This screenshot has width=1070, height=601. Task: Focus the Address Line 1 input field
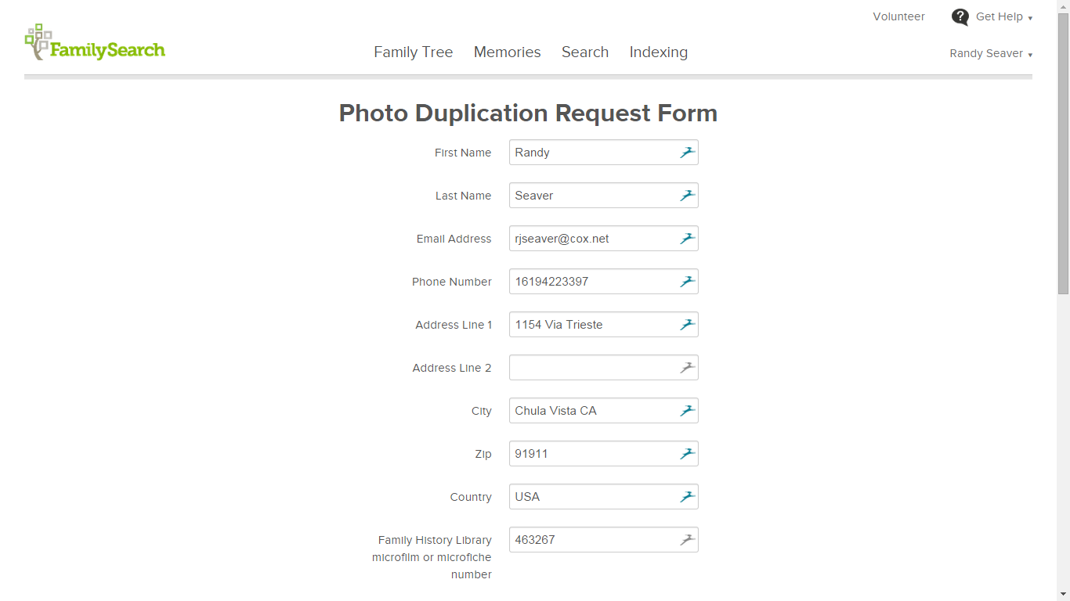(x=604, y=325)
